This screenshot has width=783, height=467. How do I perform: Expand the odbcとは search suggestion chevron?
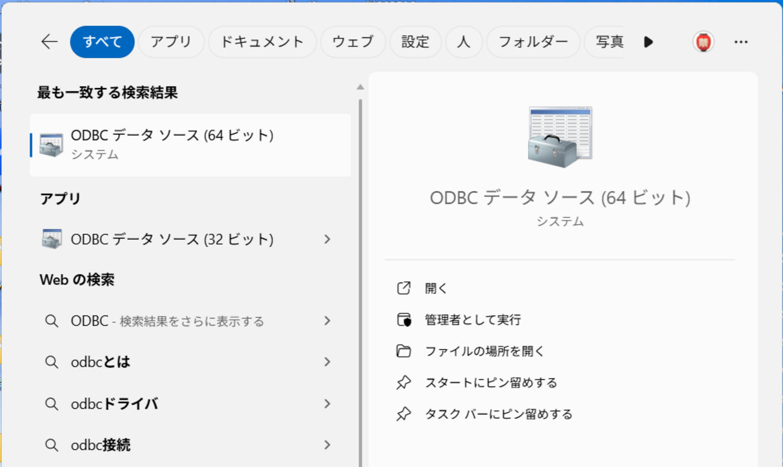point(327,362)
